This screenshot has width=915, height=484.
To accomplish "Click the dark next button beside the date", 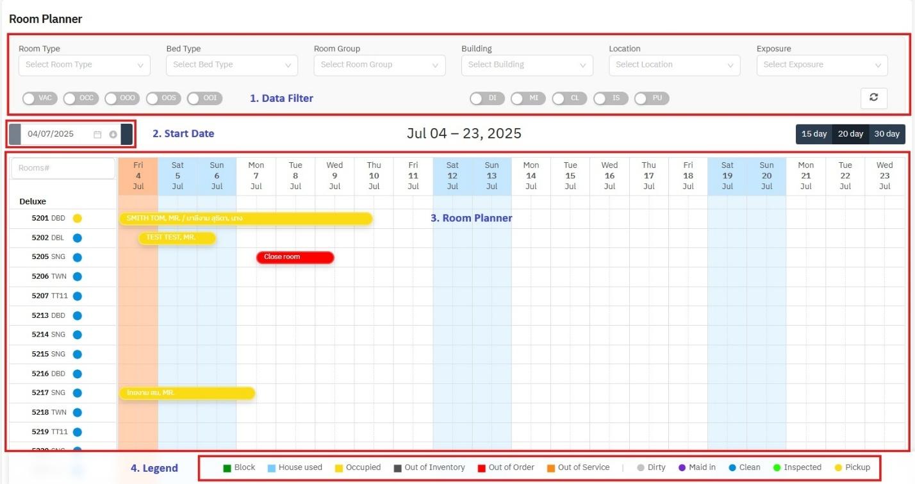I will [x=127, y=135].
